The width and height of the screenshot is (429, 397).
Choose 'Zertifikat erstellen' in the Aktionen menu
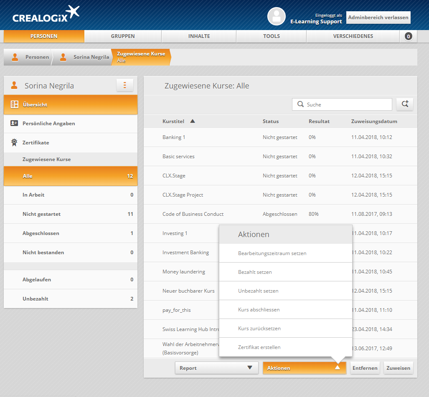coord(259,347)
